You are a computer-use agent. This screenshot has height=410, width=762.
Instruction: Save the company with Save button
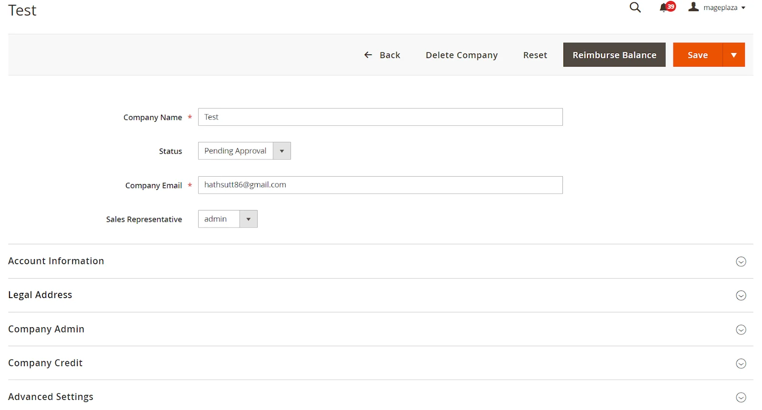(697, 55)
